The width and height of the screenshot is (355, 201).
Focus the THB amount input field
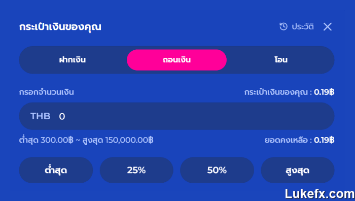pos(176,116)
